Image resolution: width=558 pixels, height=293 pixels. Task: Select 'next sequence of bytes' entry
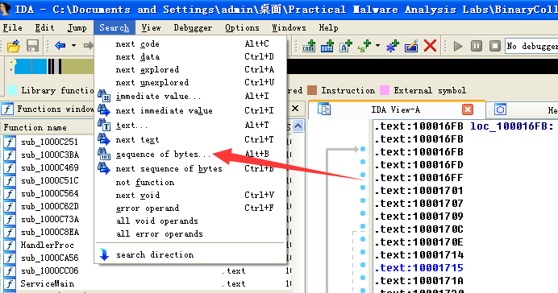pos(190,168)
